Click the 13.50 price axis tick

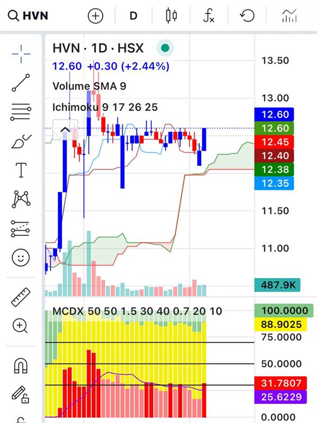point(275,60)
